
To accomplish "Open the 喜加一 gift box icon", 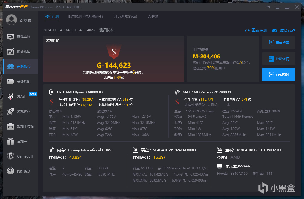I will (11, 141).
